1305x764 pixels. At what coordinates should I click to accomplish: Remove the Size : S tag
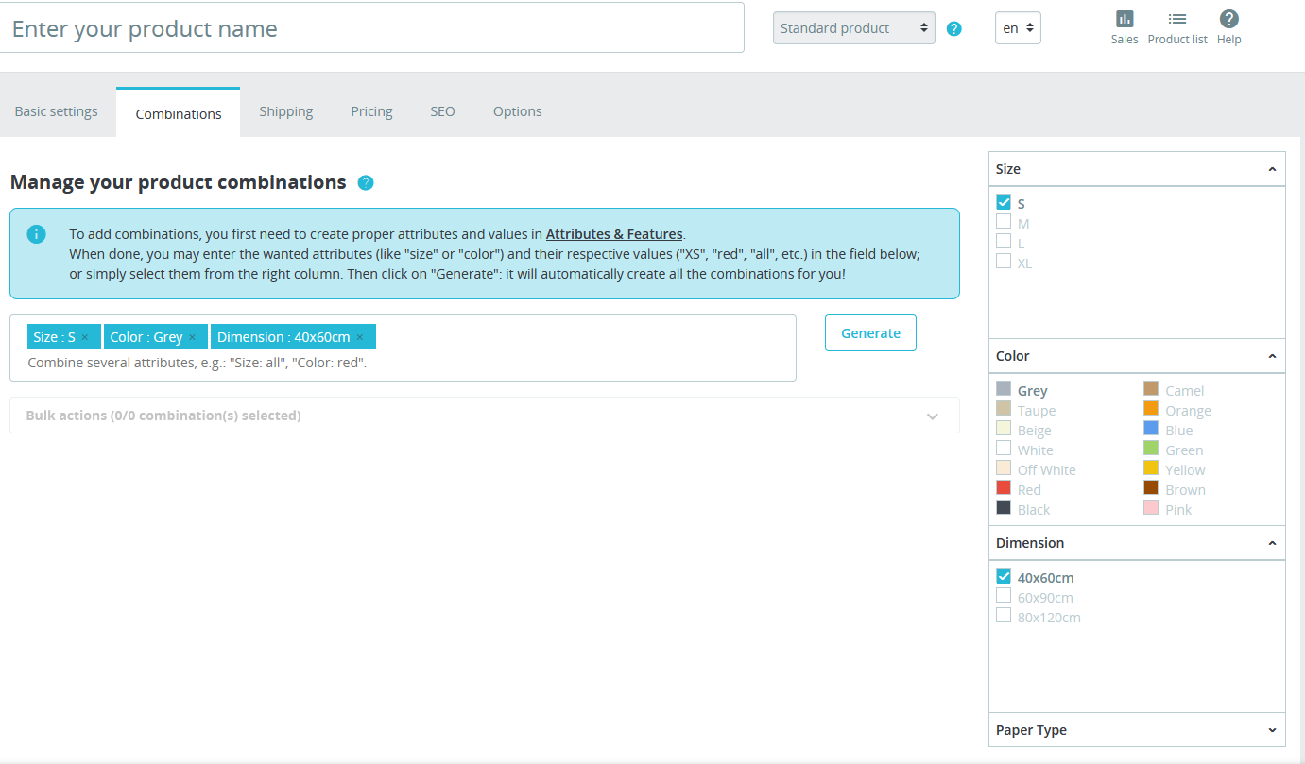85,337
